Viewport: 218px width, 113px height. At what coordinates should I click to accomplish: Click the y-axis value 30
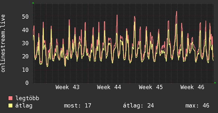pyautogui.click(x=25, y=43)
